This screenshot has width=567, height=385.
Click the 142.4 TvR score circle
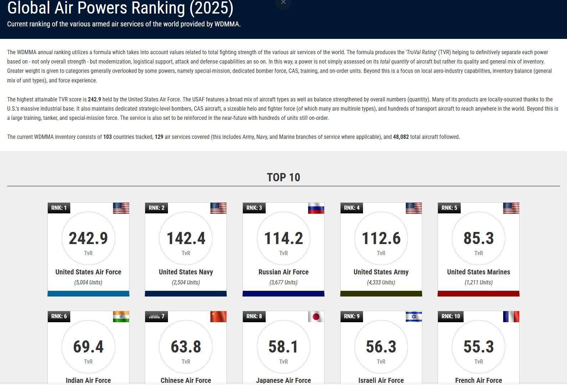(x=186, y=238)
